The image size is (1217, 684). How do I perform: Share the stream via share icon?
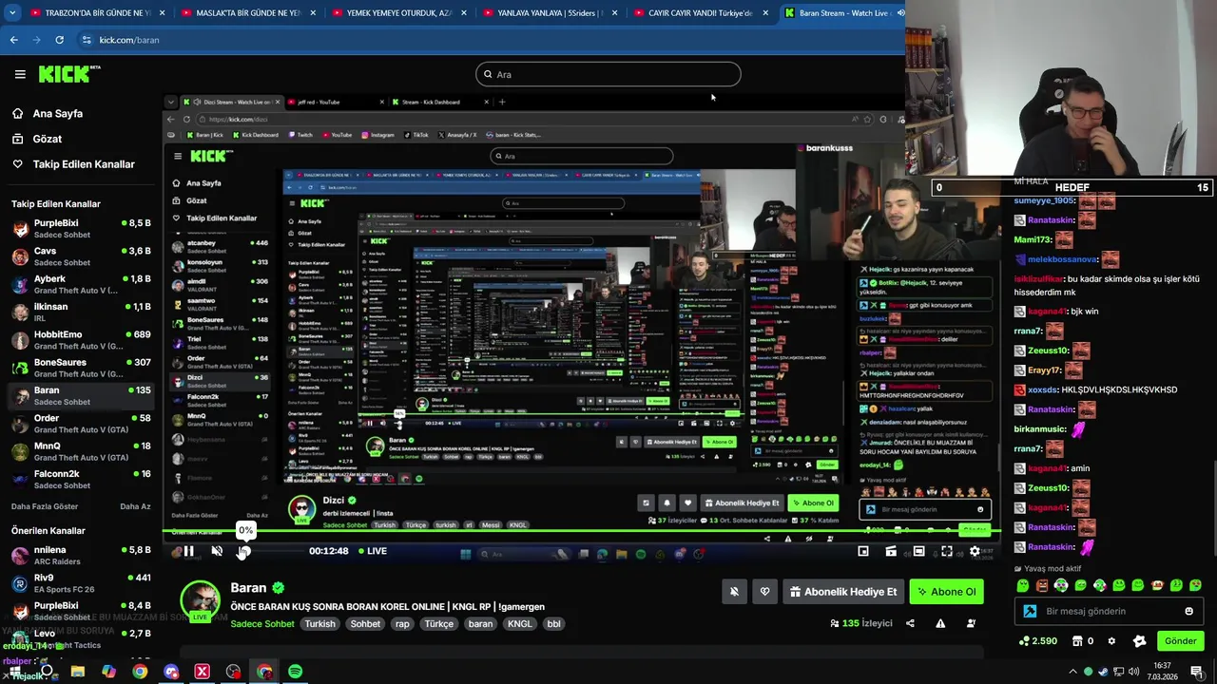click(x=910, y=623)
